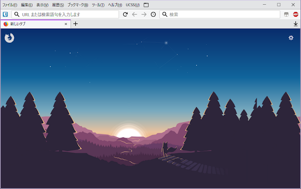Click the window icon in menu bar

coord(146,5)
